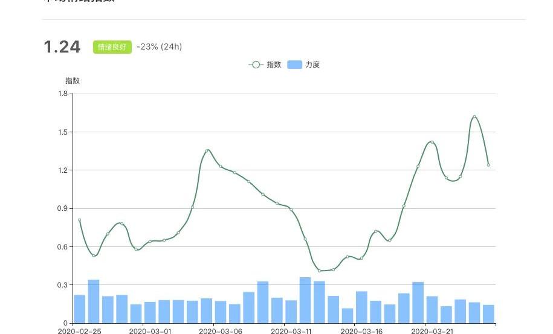
Task: Click the first data point of line
Action: [79, 220]
